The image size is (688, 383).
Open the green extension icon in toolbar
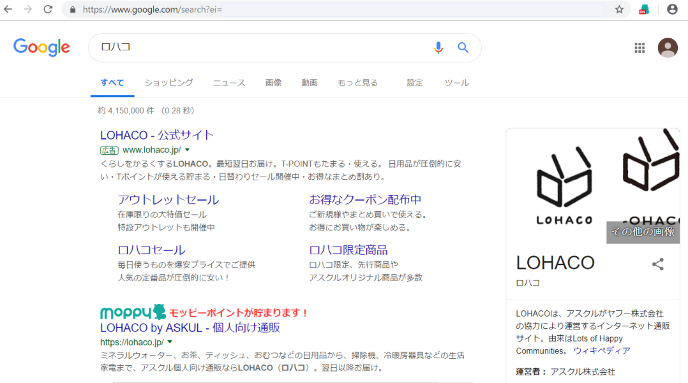click(644, 9)
